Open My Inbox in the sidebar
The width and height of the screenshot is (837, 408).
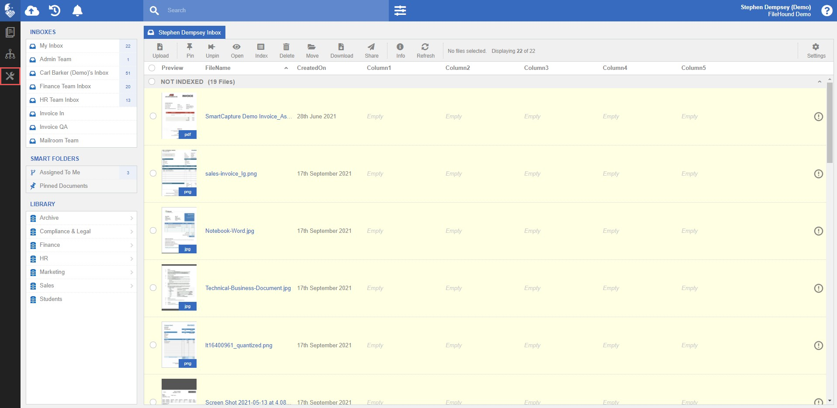point(81,46)
